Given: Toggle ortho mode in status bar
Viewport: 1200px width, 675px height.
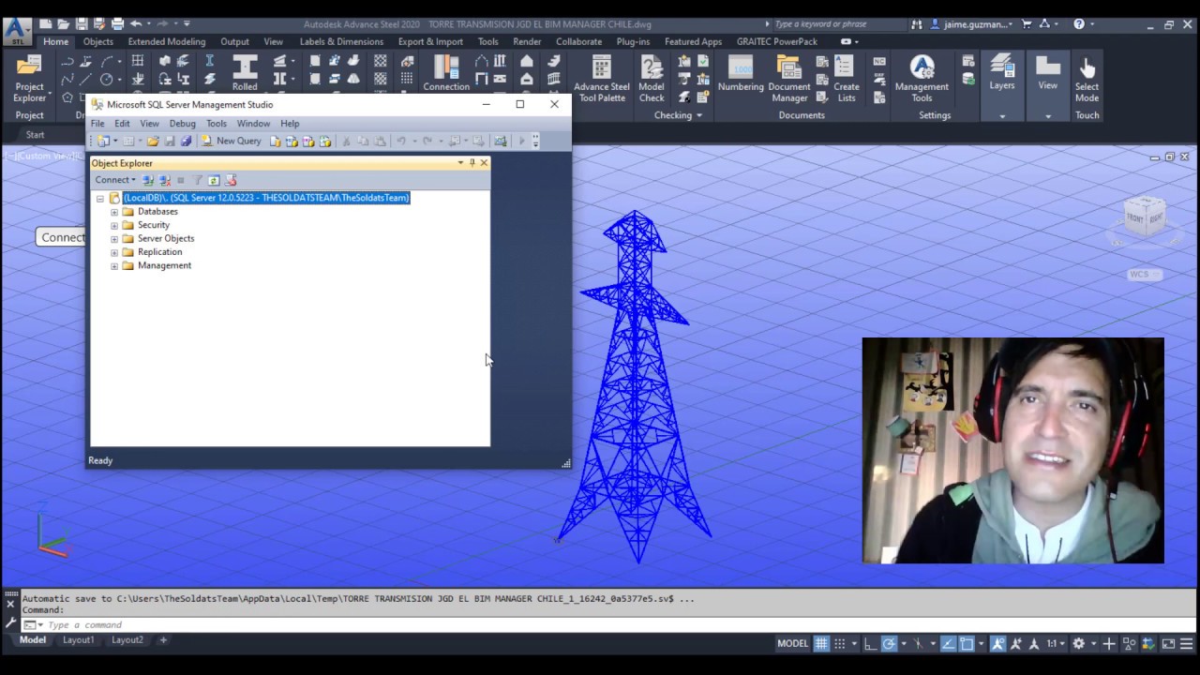Looking at the screenshot, I should click(870, 643).
